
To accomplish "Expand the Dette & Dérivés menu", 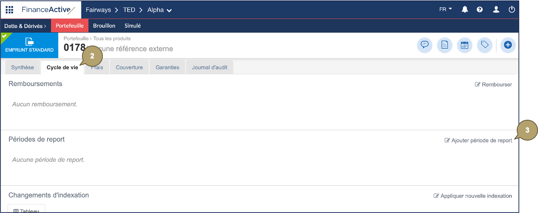I will click(x=25, y=25).
